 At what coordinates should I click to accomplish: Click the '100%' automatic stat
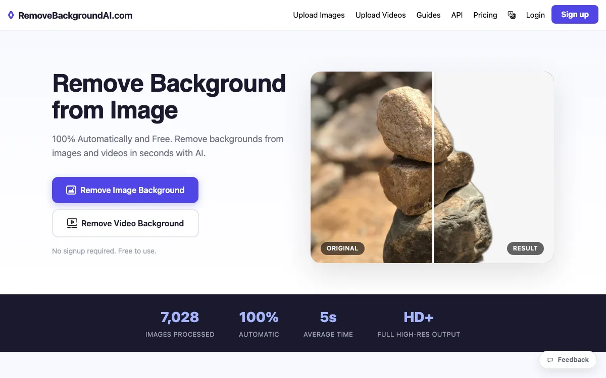pos(259,317)
